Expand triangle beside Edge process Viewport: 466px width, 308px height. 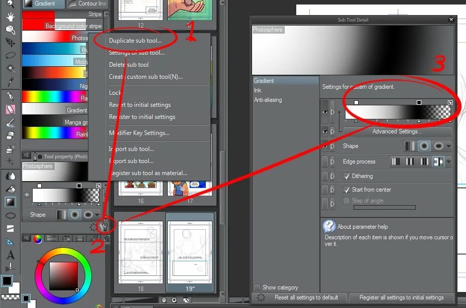(x=332, y=162)
